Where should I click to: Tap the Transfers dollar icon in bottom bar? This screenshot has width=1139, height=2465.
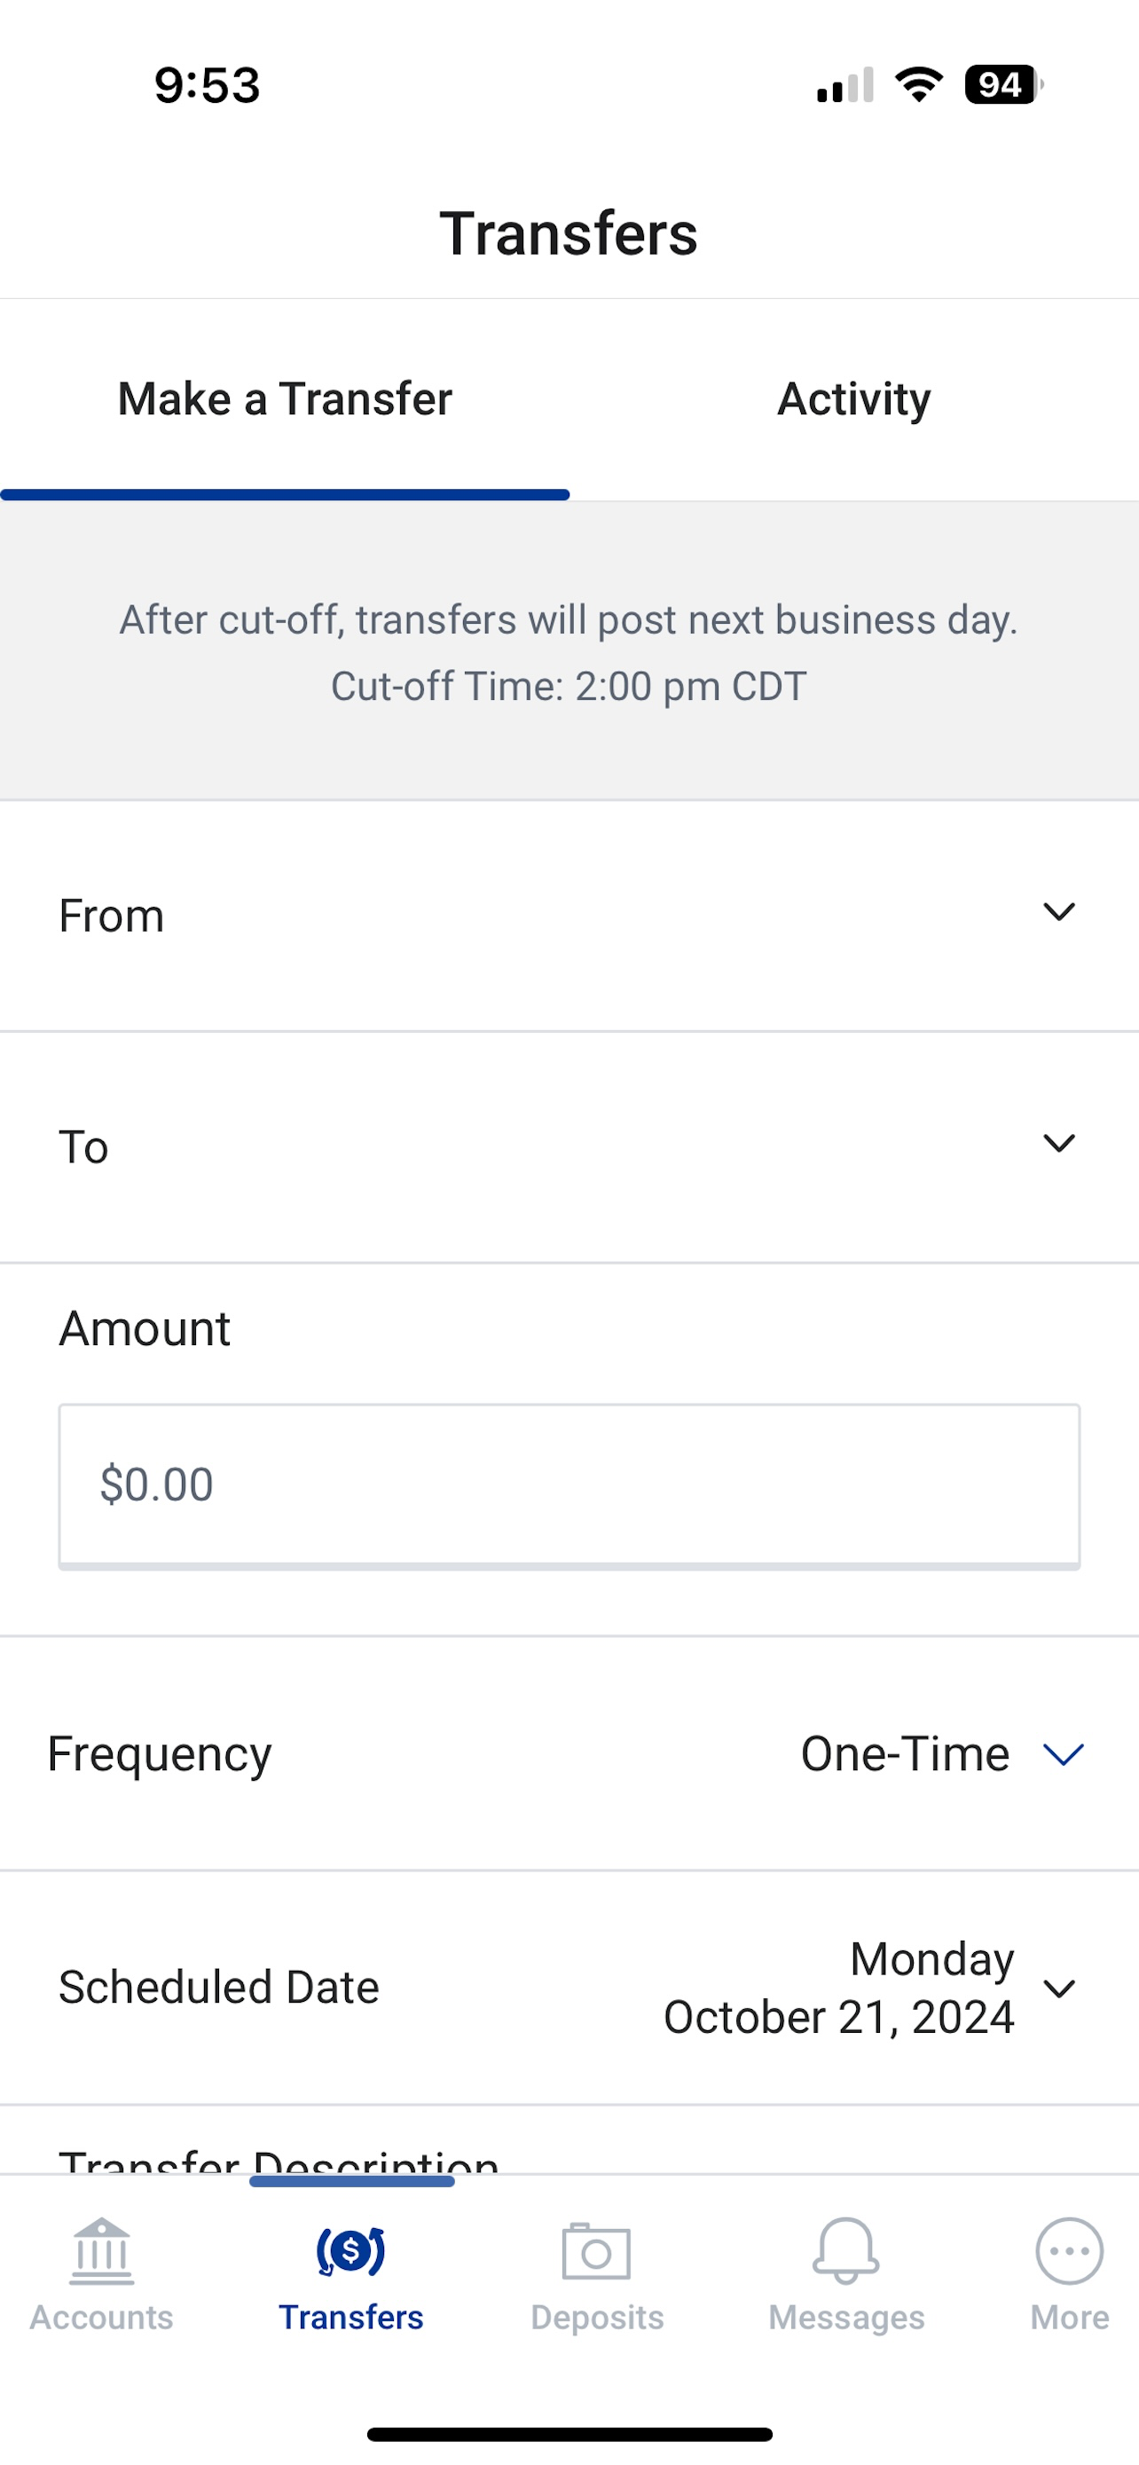351,2250
